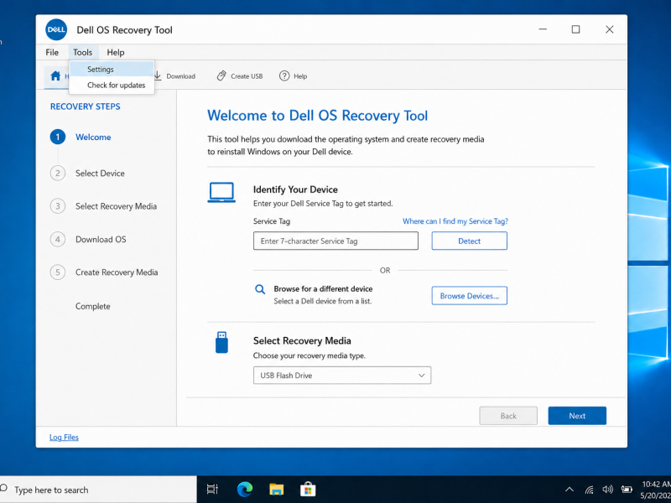Launch Microsoft Edge from taskbar

point(245,489)
